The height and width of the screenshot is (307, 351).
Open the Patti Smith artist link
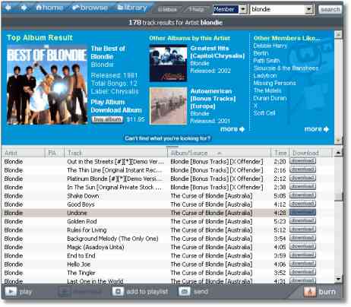267,61
